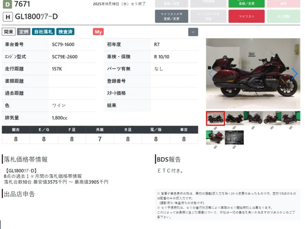Click the green D grade badge
This screenshot has height=229, width=305.
pos(7,4)
